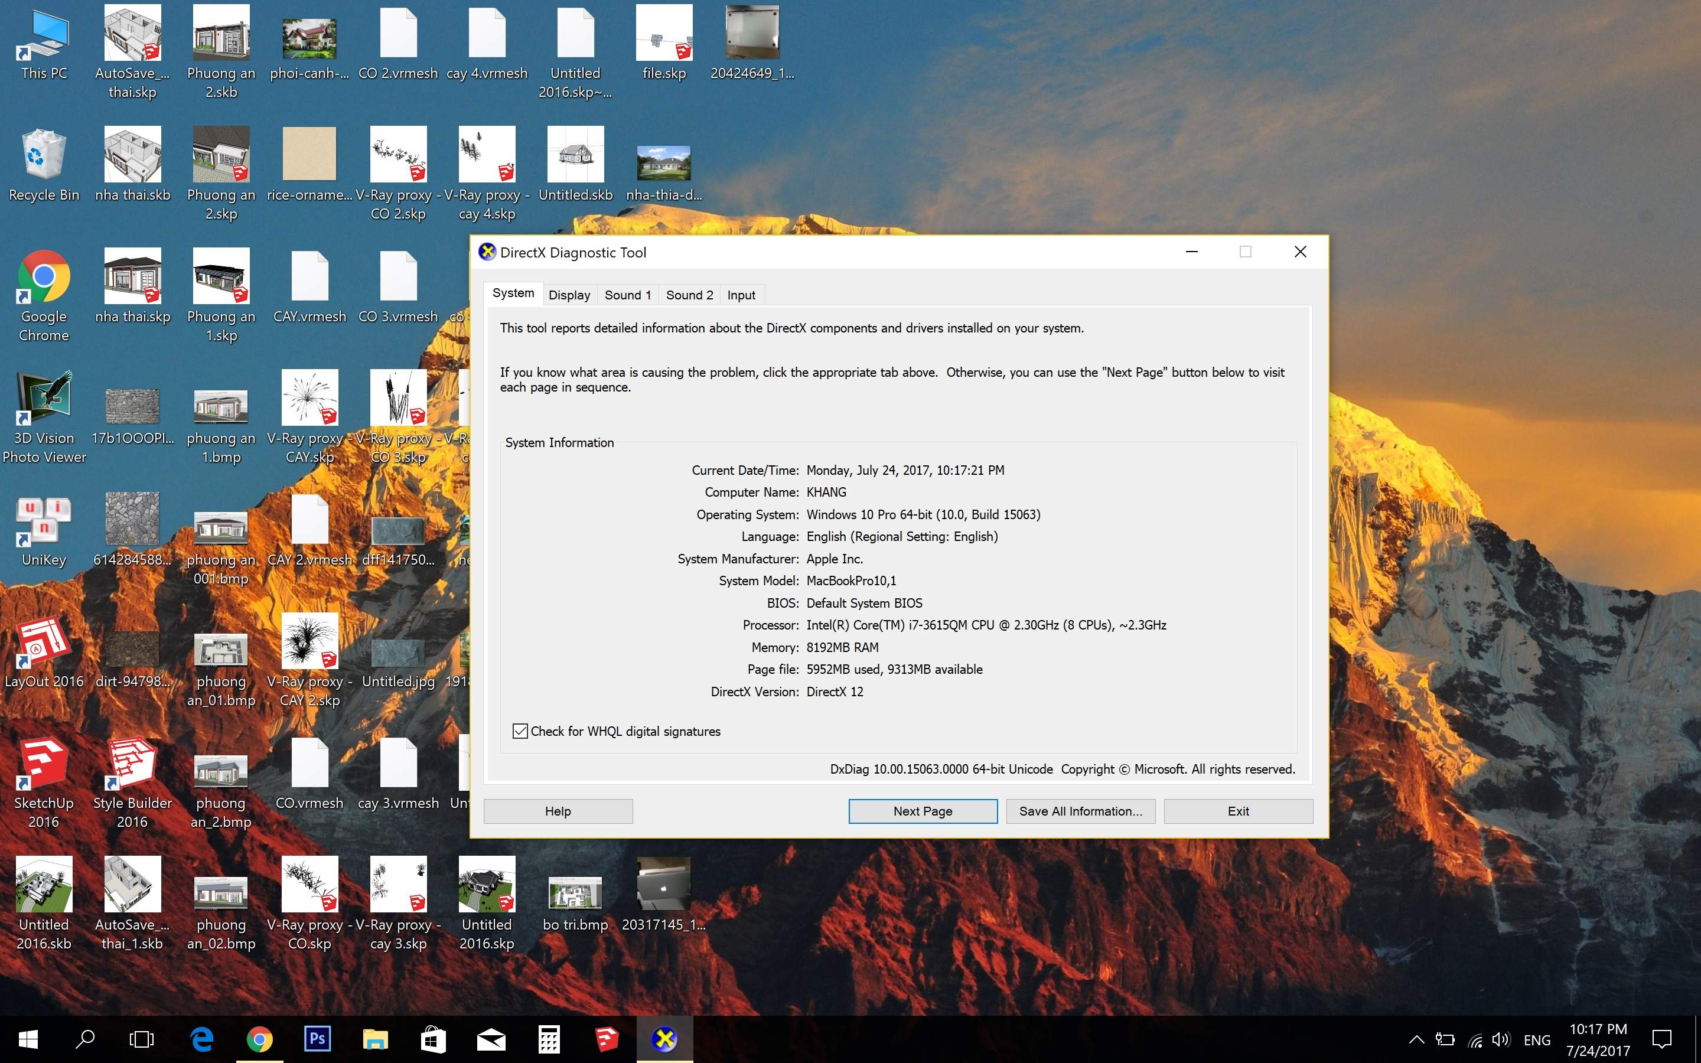
Task: Open the Windows Start menu
Action: [28, 1039]
